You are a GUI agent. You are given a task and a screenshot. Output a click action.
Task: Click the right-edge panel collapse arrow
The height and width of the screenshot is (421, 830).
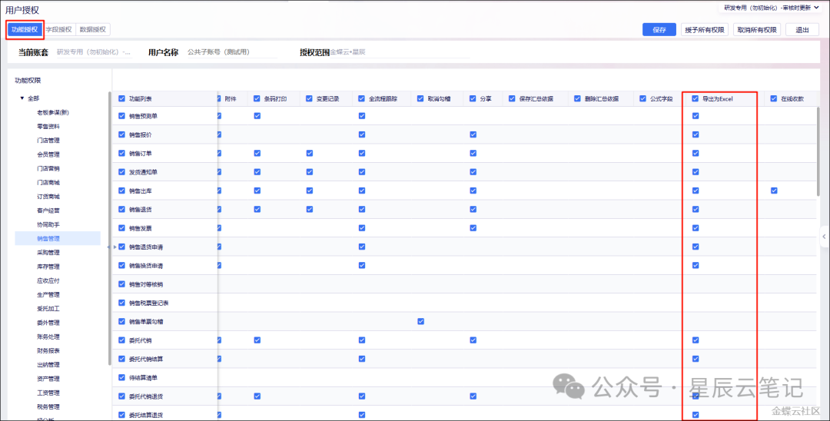(x=824, y=237)
